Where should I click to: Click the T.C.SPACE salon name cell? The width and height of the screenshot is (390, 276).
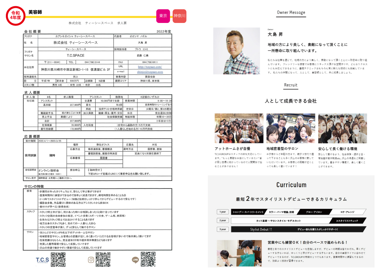[x=76, y=55]
